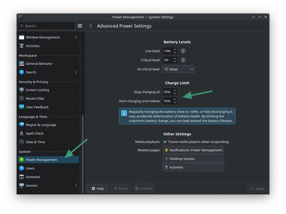Click the Activities icon in the sidebar

coord(21,46)
